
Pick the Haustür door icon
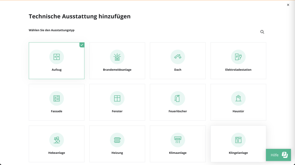(x=238, y=99)
